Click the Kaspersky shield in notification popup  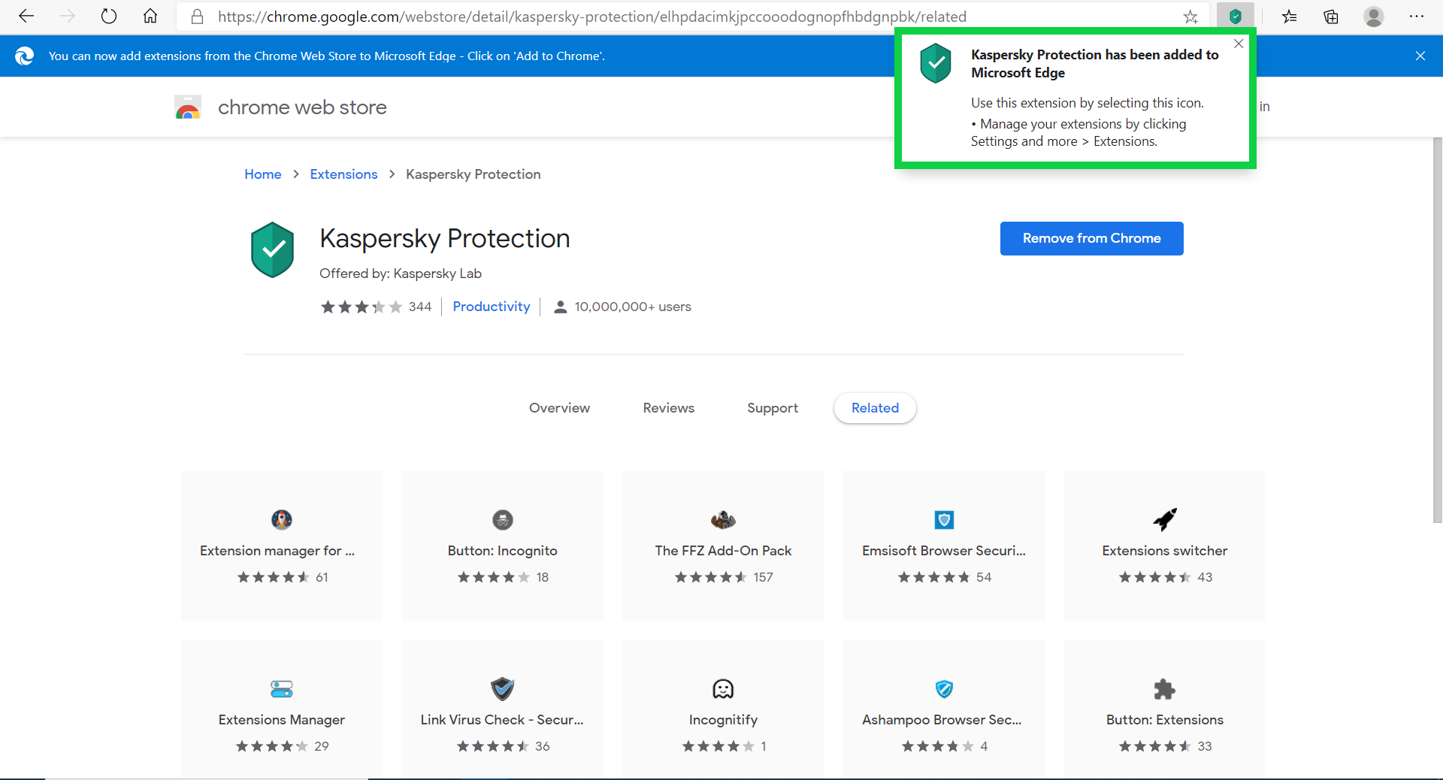[x=936, y=63]
